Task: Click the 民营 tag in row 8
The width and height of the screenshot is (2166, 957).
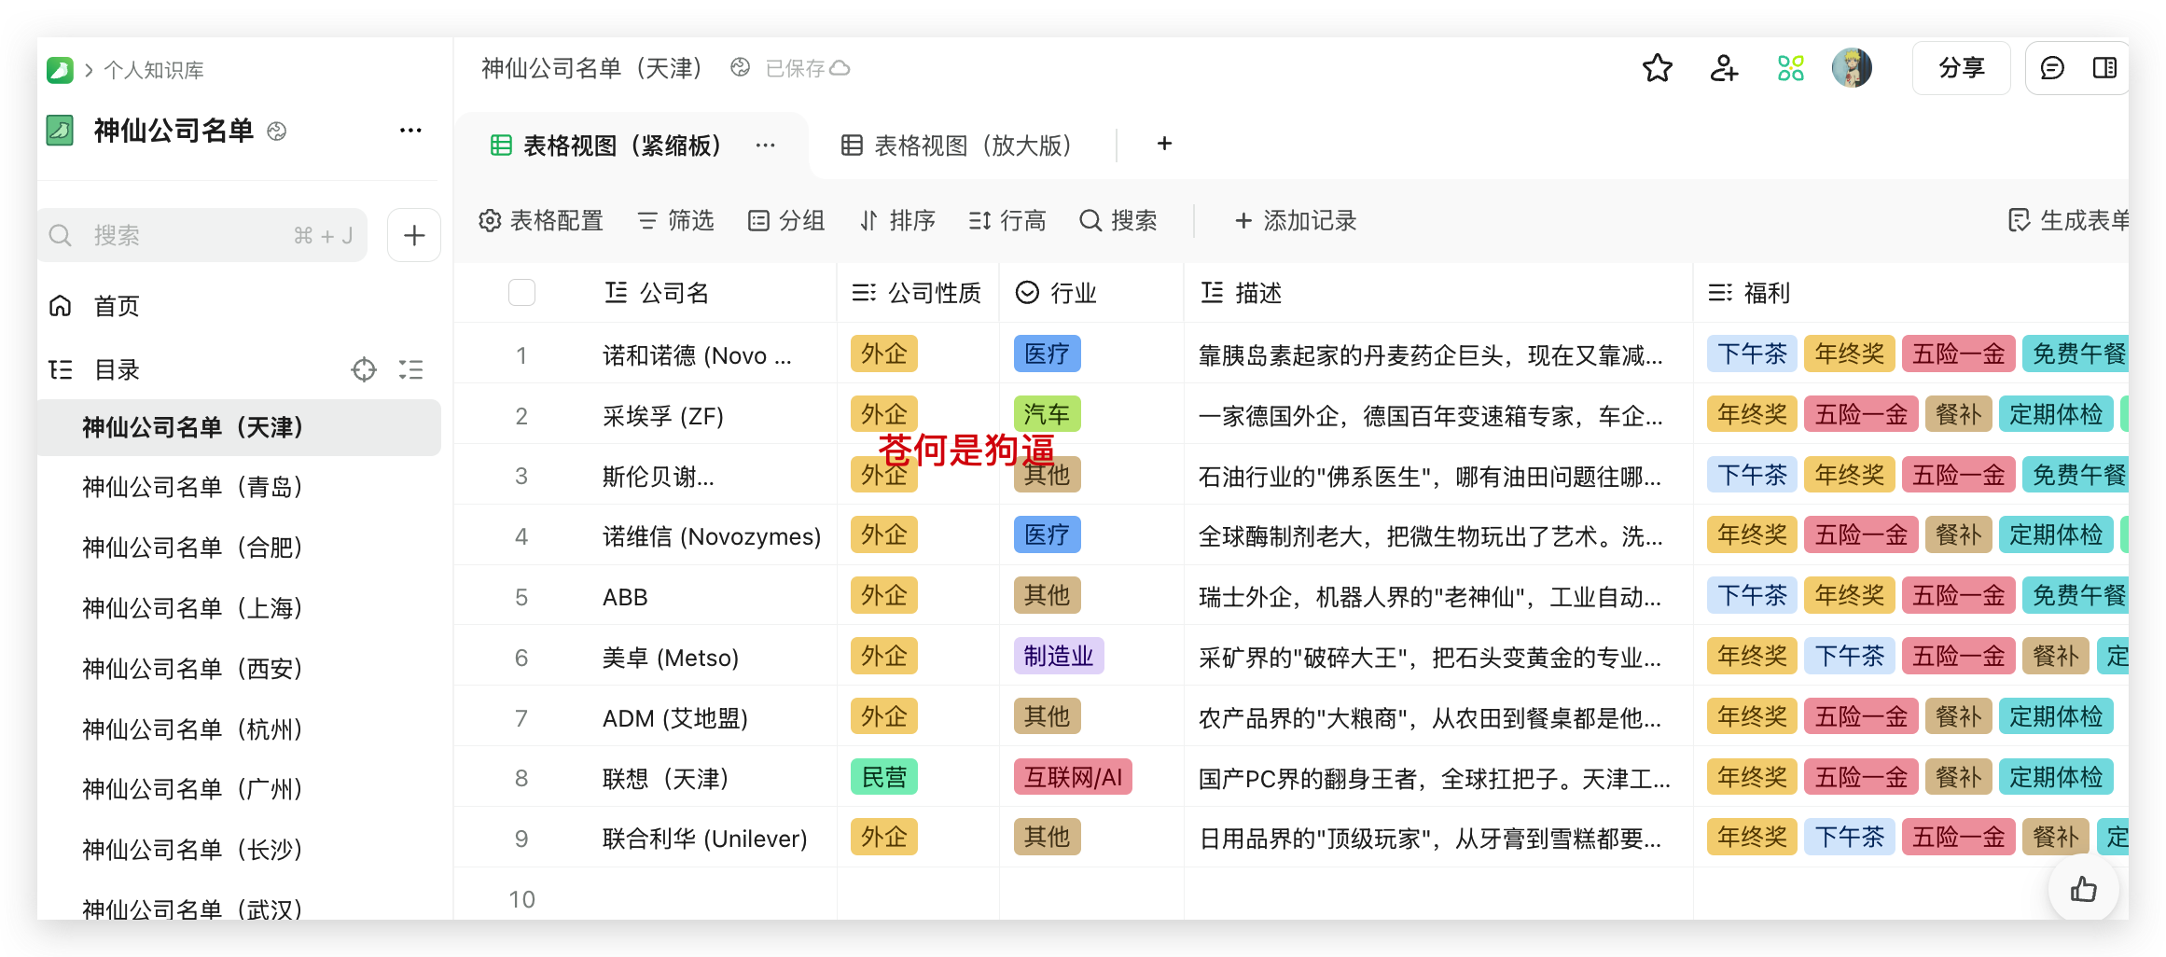Action: (884, 777)
